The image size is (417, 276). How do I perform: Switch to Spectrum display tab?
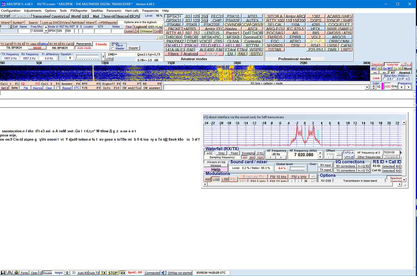tap(378, 64)
